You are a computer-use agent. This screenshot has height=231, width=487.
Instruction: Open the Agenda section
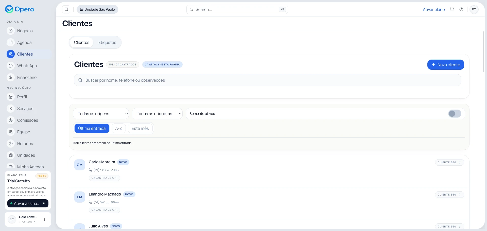(x=24, y=42)
